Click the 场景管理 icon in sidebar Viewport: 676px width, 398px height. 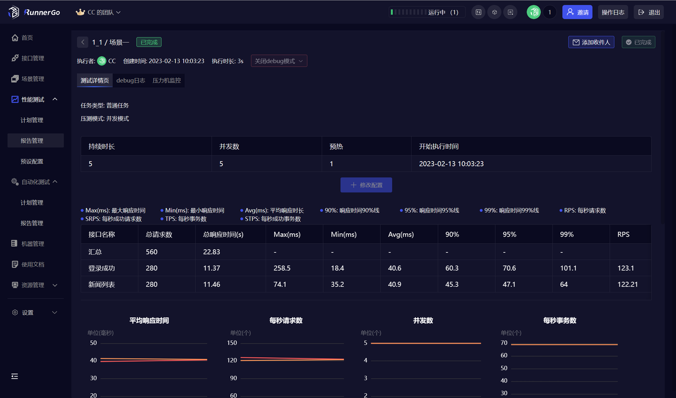pyautogui.click(x=15, y=79)
